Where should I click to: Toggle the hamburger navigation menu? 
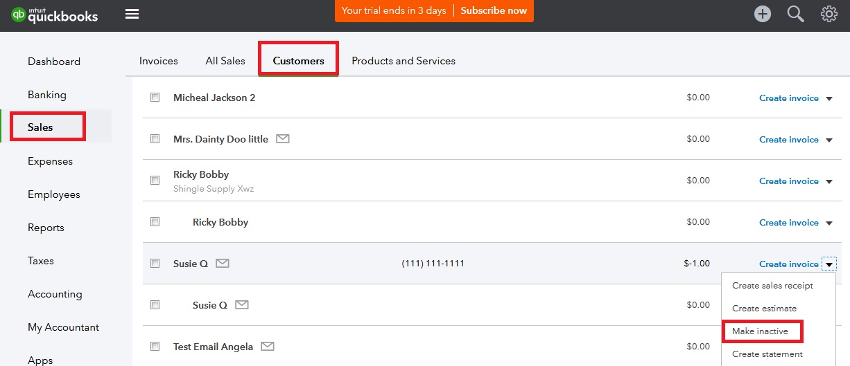click(x=132, y=15)
